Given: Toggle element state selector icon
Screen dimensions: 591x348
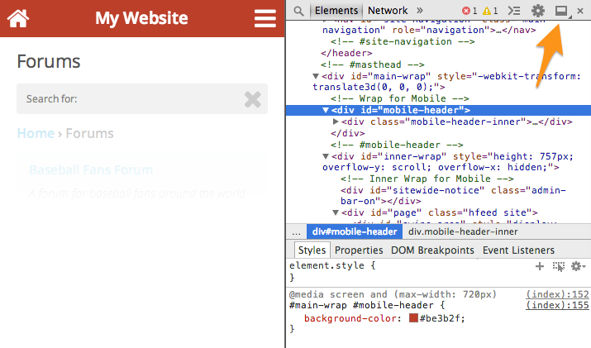Looking at the screenshot, I should 559,266.
